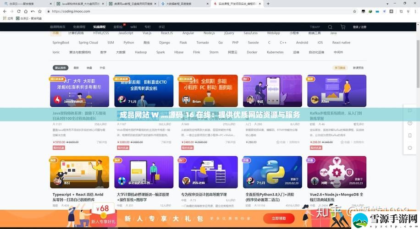Open the Apps grid in bookmarks bar
This screenshot has height=229, width=420.
[x=8, y=18]
